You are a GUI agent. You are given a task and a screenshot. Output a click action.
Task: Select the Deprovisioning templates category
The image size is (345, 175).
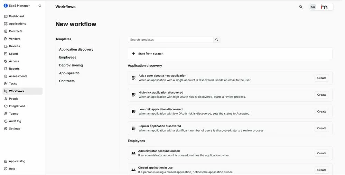point(71,65)
